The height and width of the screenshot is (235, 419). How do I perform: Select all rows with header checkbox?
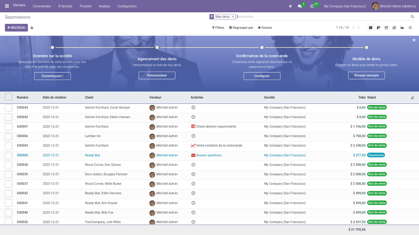tap(8, 97)
